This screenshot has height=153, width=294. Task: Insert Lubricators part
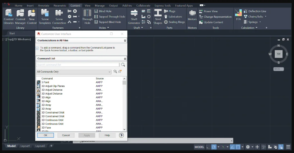(x=173, y=17)
